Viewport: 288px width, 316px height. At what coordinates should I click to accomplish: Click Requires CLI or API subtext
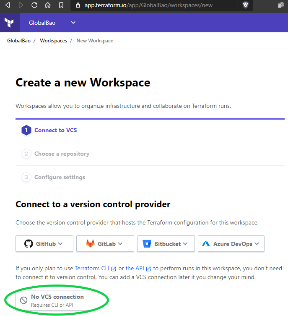[52, 305]
